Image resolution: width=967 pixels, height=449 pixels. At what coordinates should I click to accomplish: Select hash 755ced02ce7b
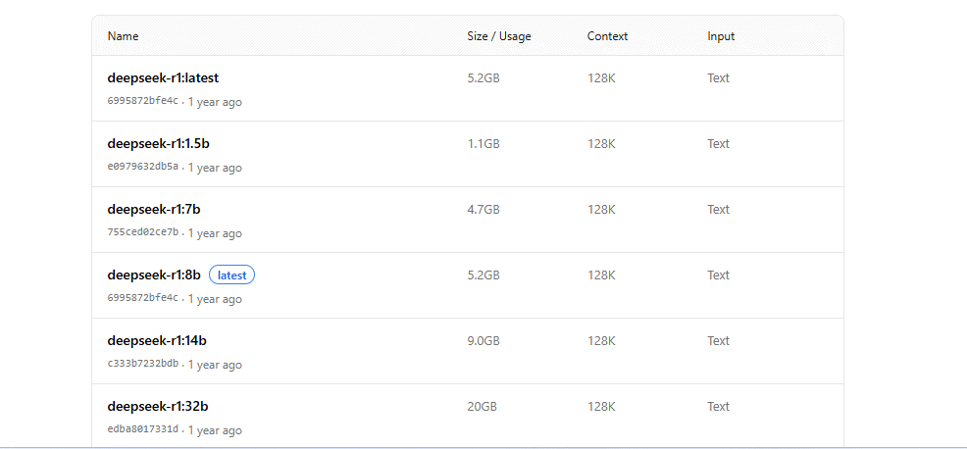click(x=143, y=232)
